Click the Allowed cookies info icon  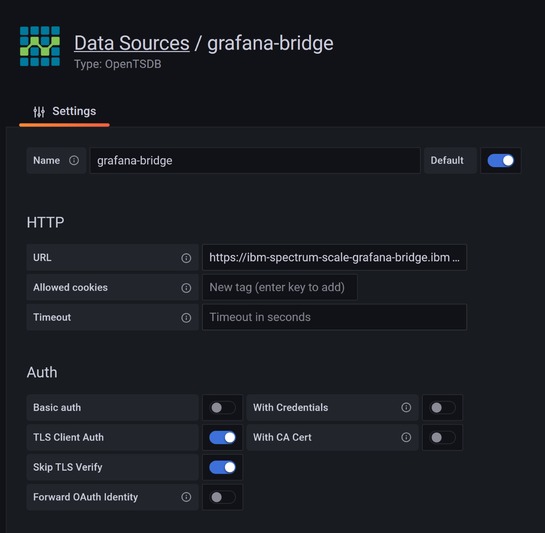point(186,288)
